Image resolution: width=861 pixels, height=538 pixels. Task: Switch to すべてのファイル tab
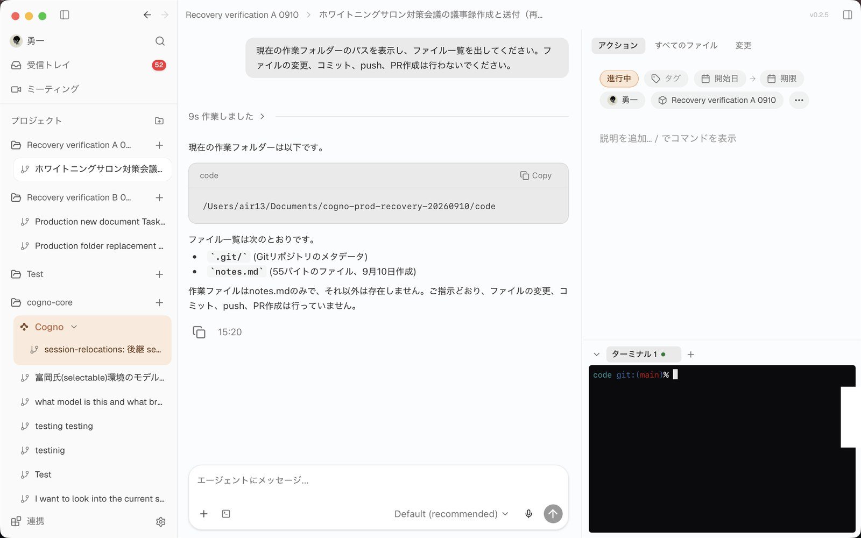pos(686,46)
